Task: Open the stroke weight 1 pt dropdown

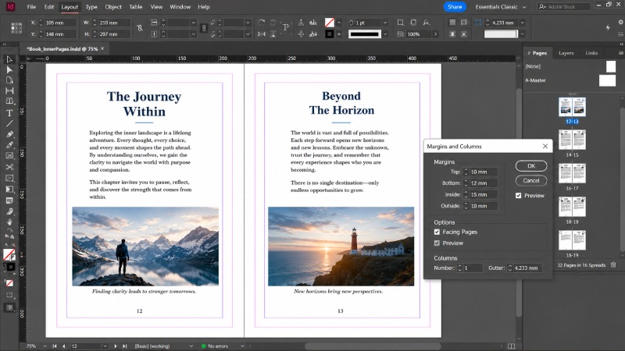Action: point(385,23)
